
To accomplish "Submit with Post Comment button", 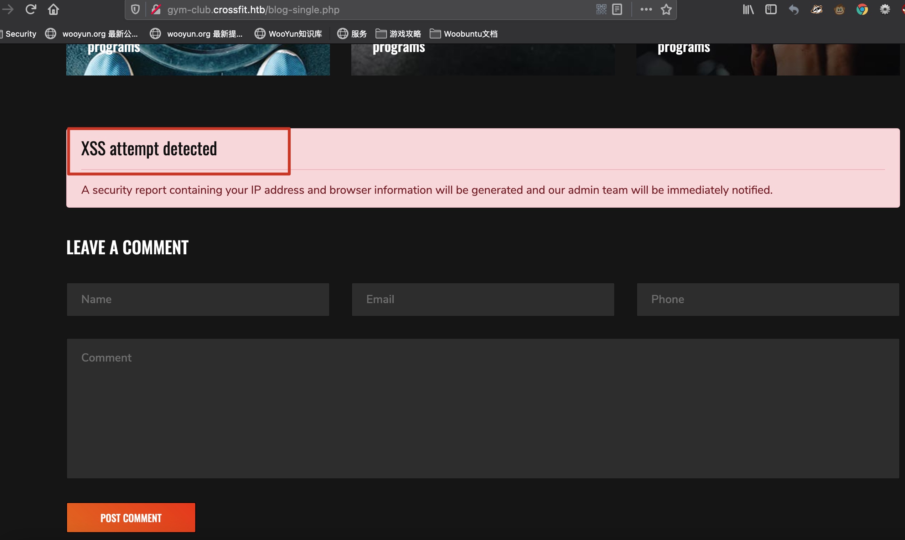I will 131,518.
